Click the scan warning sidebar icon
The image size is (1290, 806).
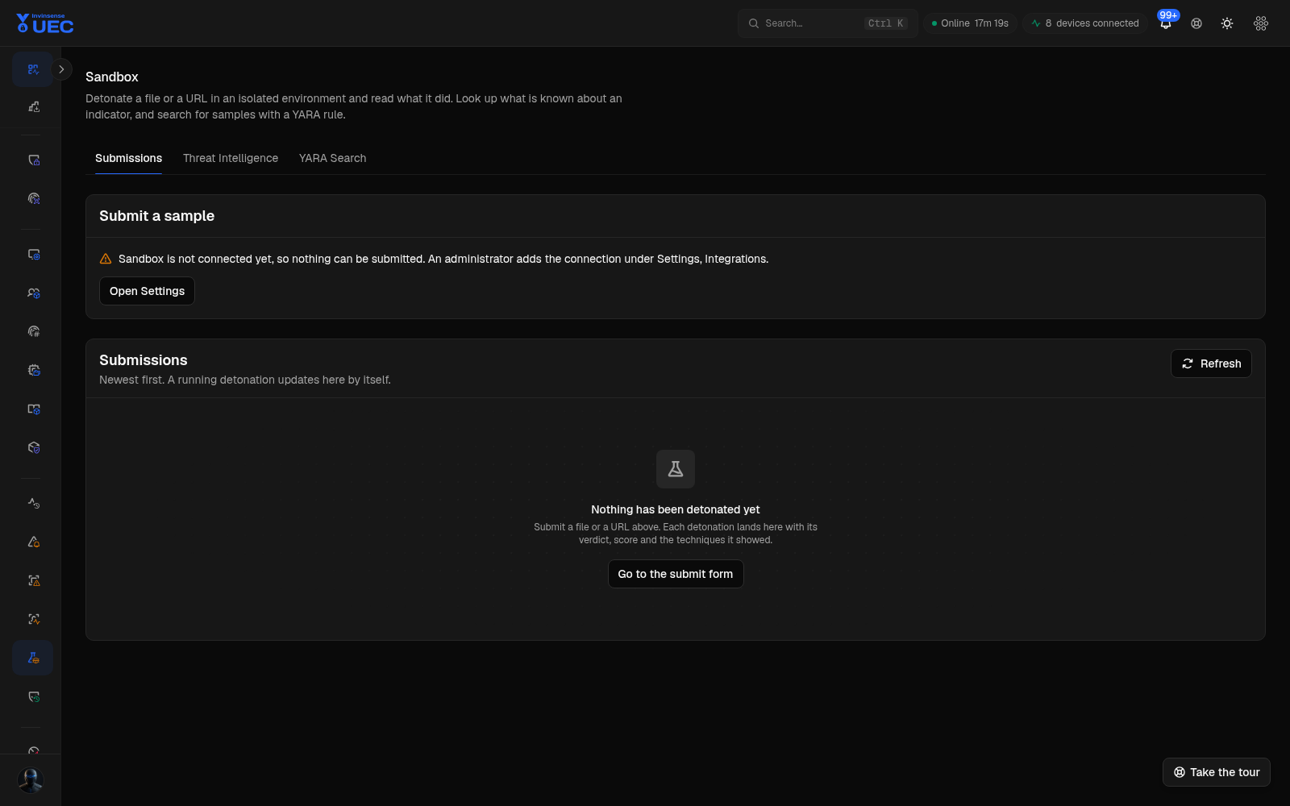click(33, 580)
